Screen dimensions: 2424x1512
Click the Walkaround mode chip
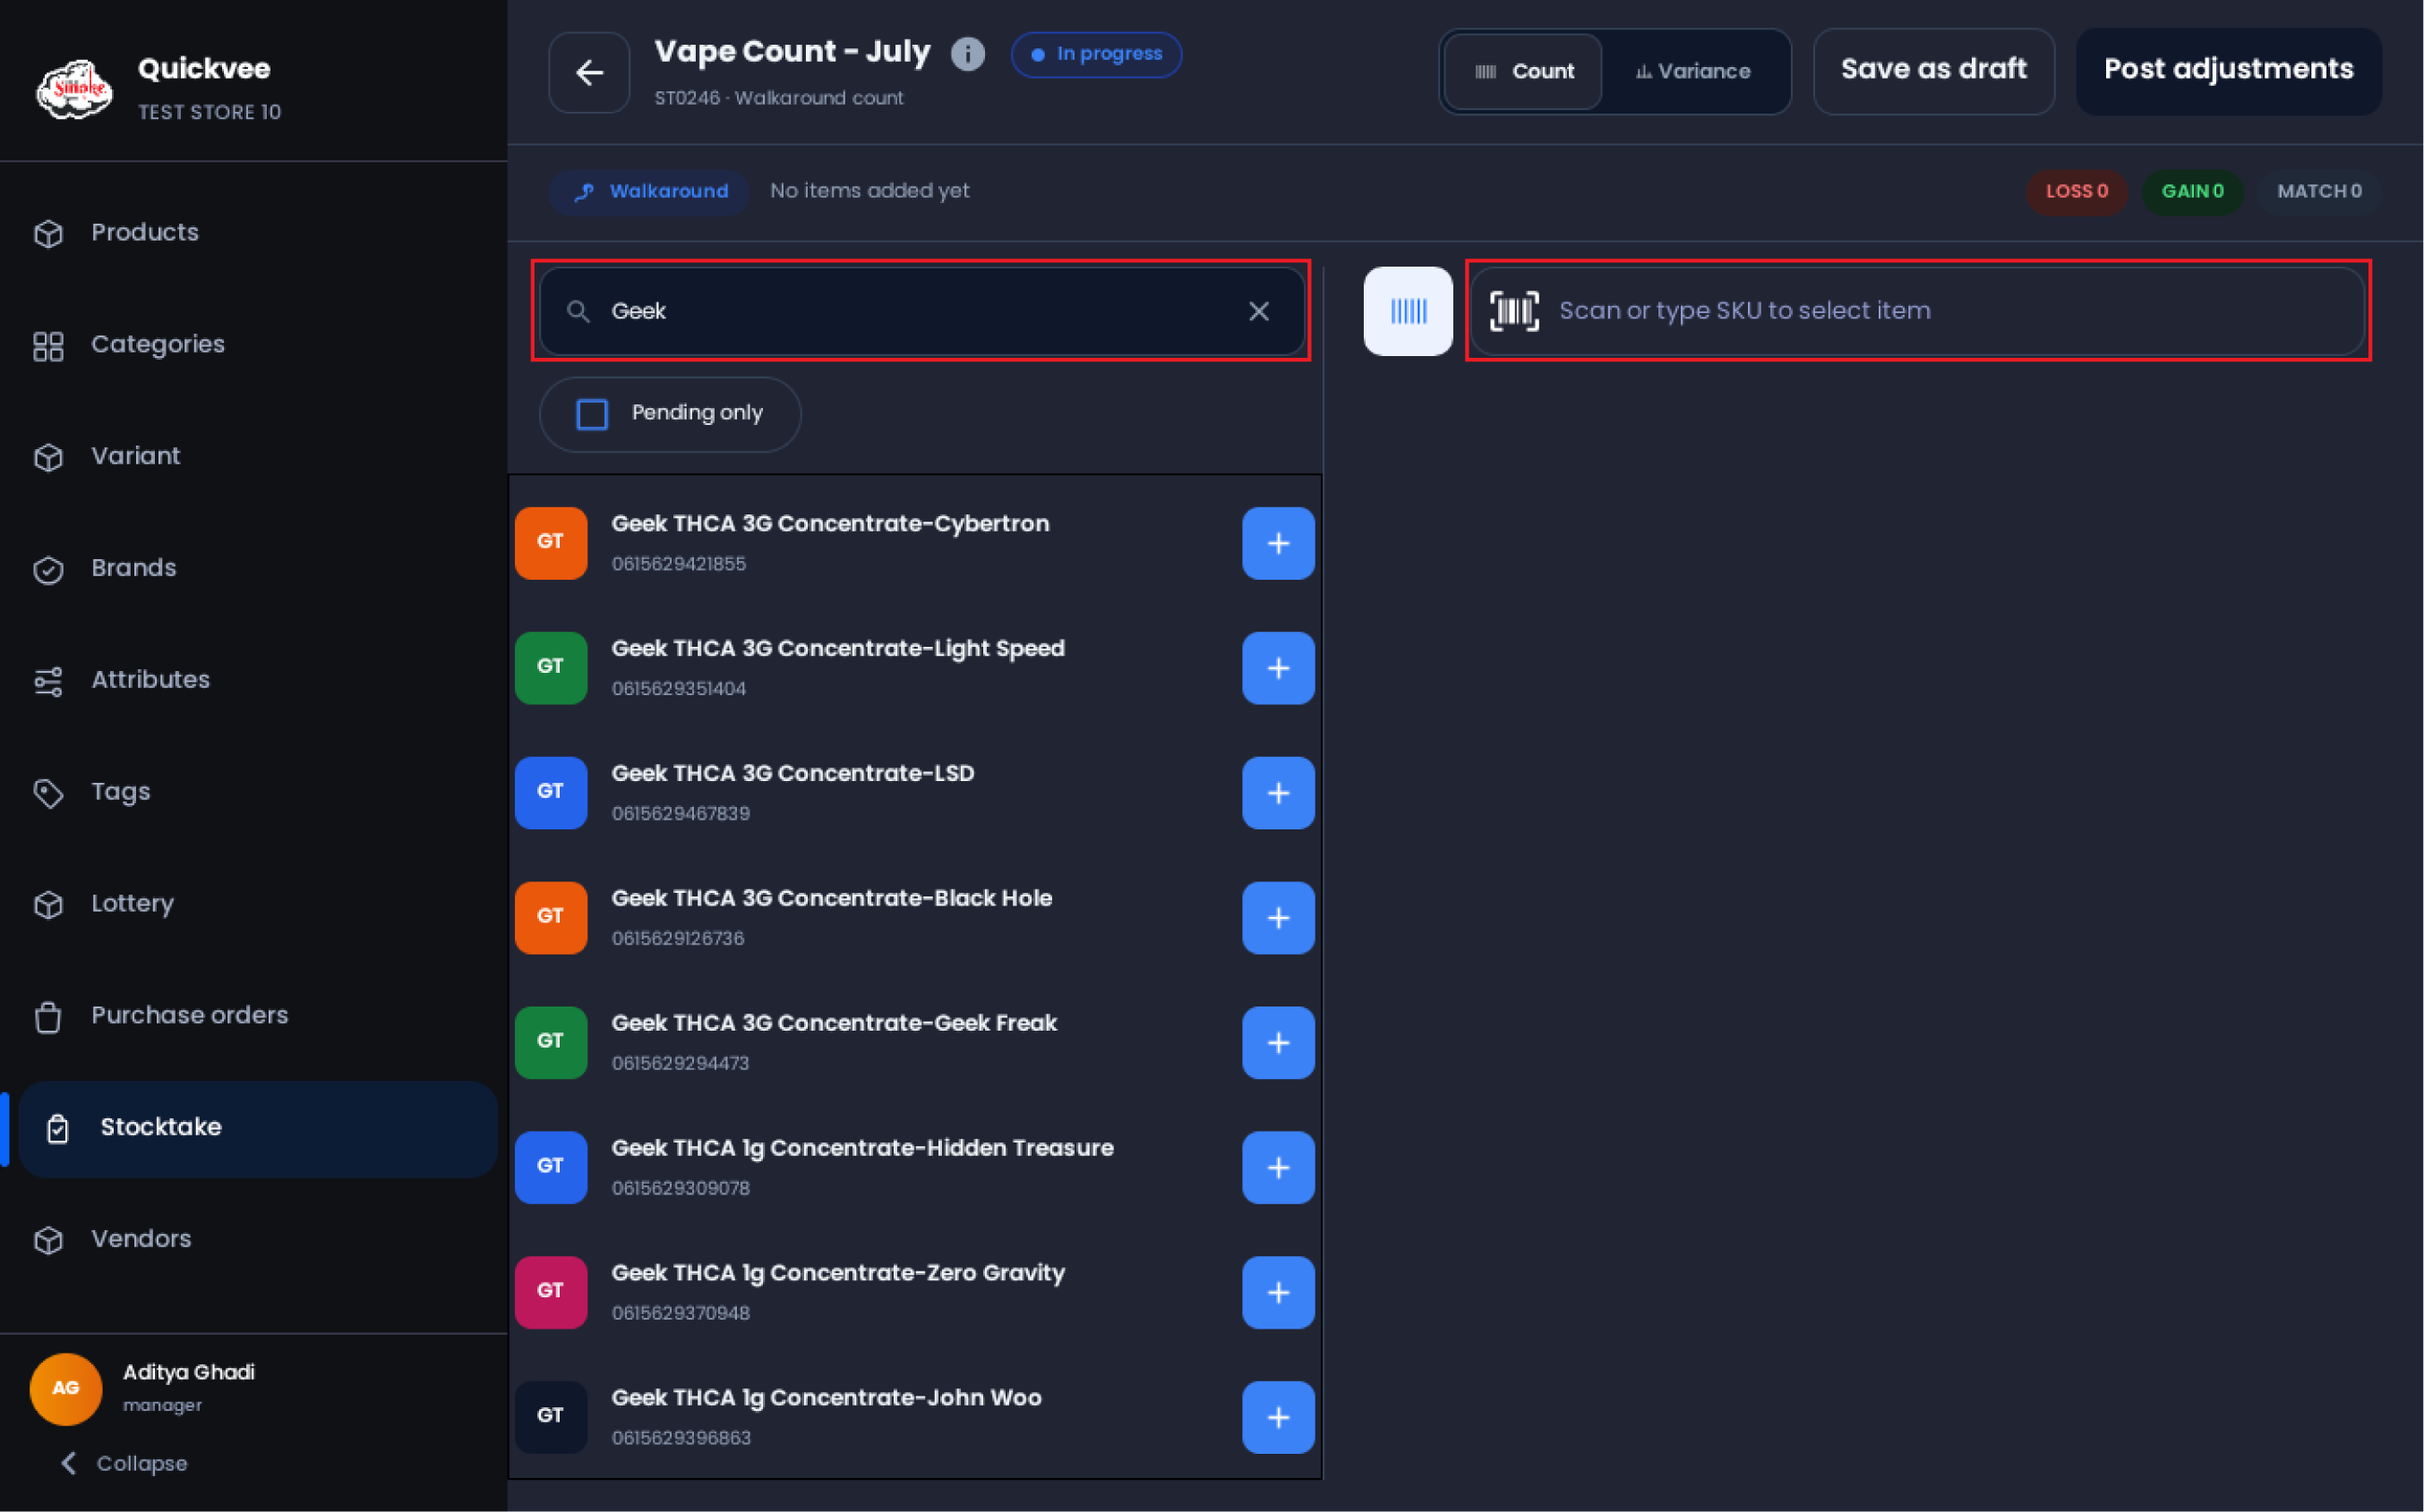[x=649, y=192]
